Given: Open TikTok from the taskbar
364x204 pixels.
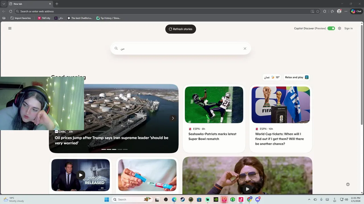Looking at the screenshot, I should [x=241, y=199].
